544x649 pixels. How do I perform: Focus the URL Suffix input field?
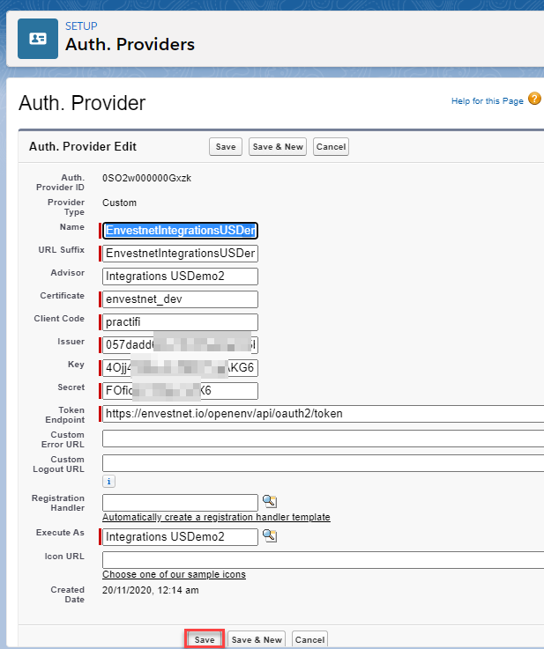180,254
